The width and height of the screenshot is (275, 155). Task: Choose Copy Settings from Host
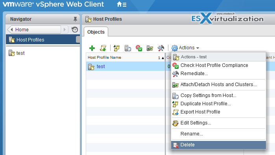(218, 96)
